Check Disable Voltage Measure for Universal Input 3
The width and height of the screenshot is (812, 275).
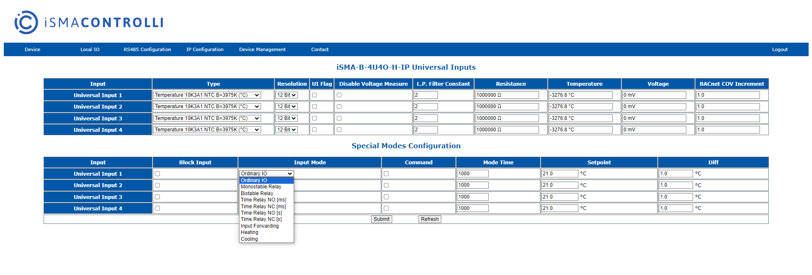click(x=339, y=118)
